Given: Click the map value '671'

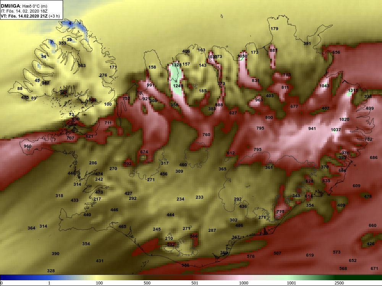Looking at the screenshot, I should pyautogui.click(x=374, y=268).
